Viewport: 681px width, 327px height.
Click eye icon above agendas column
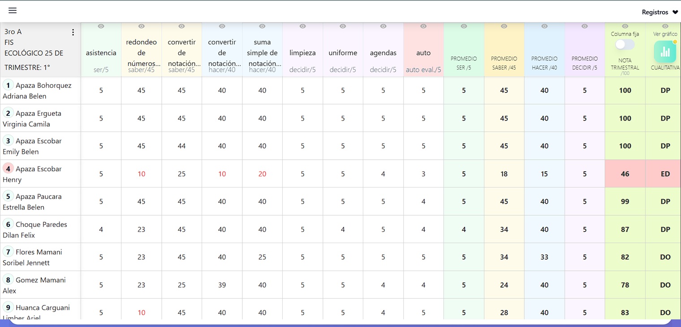(x=383, y=26)
